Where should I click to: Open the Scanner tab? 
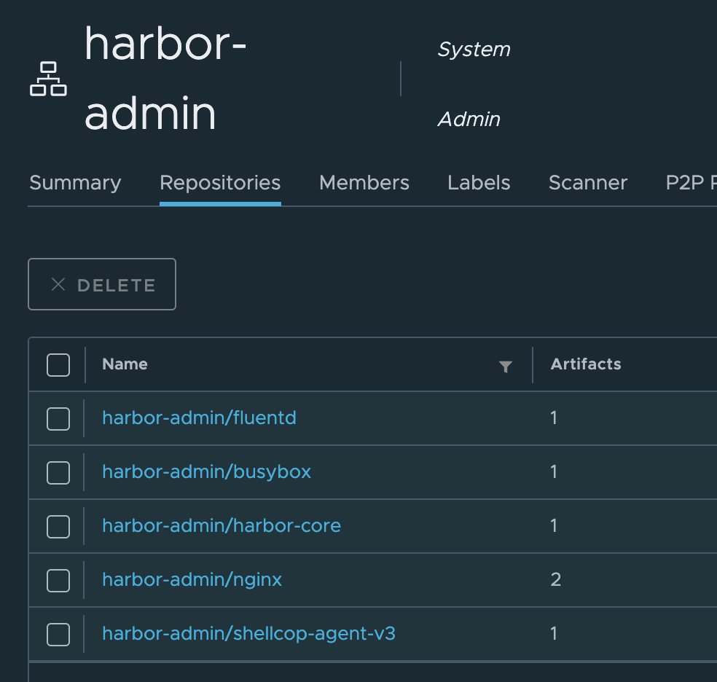[587, 183]
